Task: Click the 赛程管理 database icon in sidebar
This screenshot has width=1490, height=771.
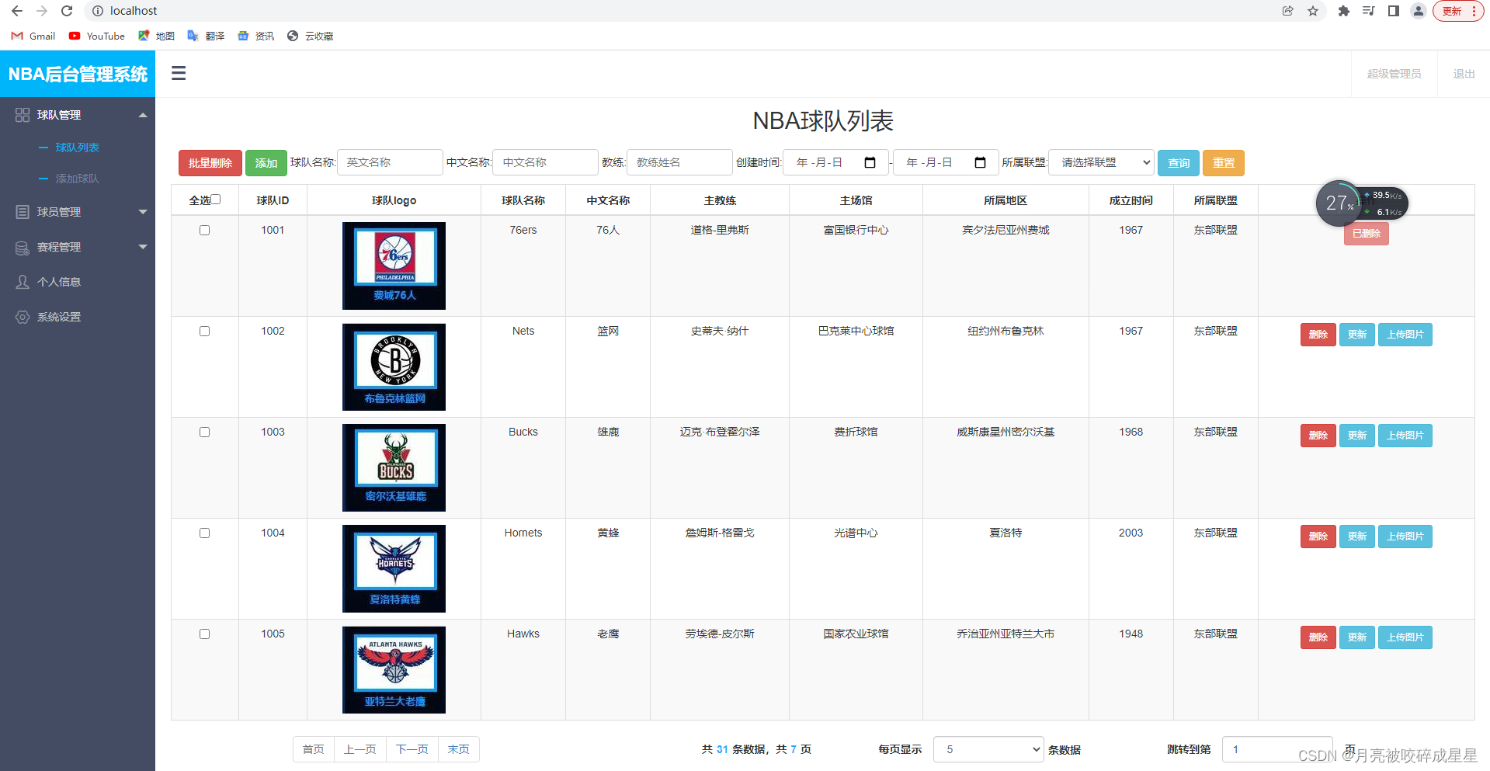Action: click(23, 247)
